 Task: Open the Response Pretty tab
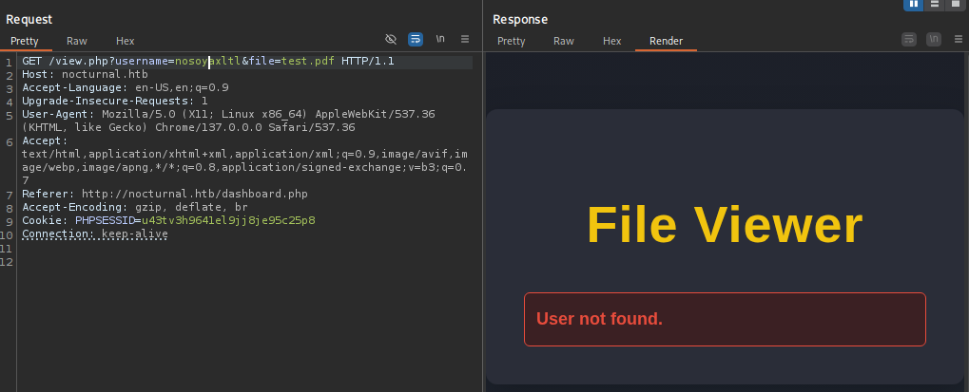coord(511,41)
